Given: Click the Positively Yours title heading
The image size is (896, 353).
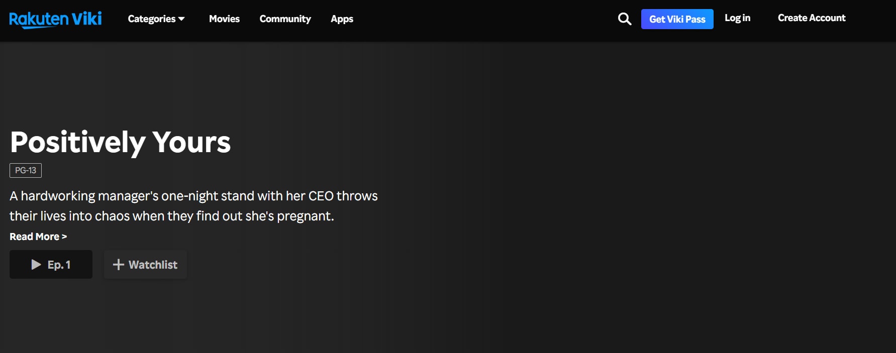Looking at the screenshot, I should [x=120, y=142].
